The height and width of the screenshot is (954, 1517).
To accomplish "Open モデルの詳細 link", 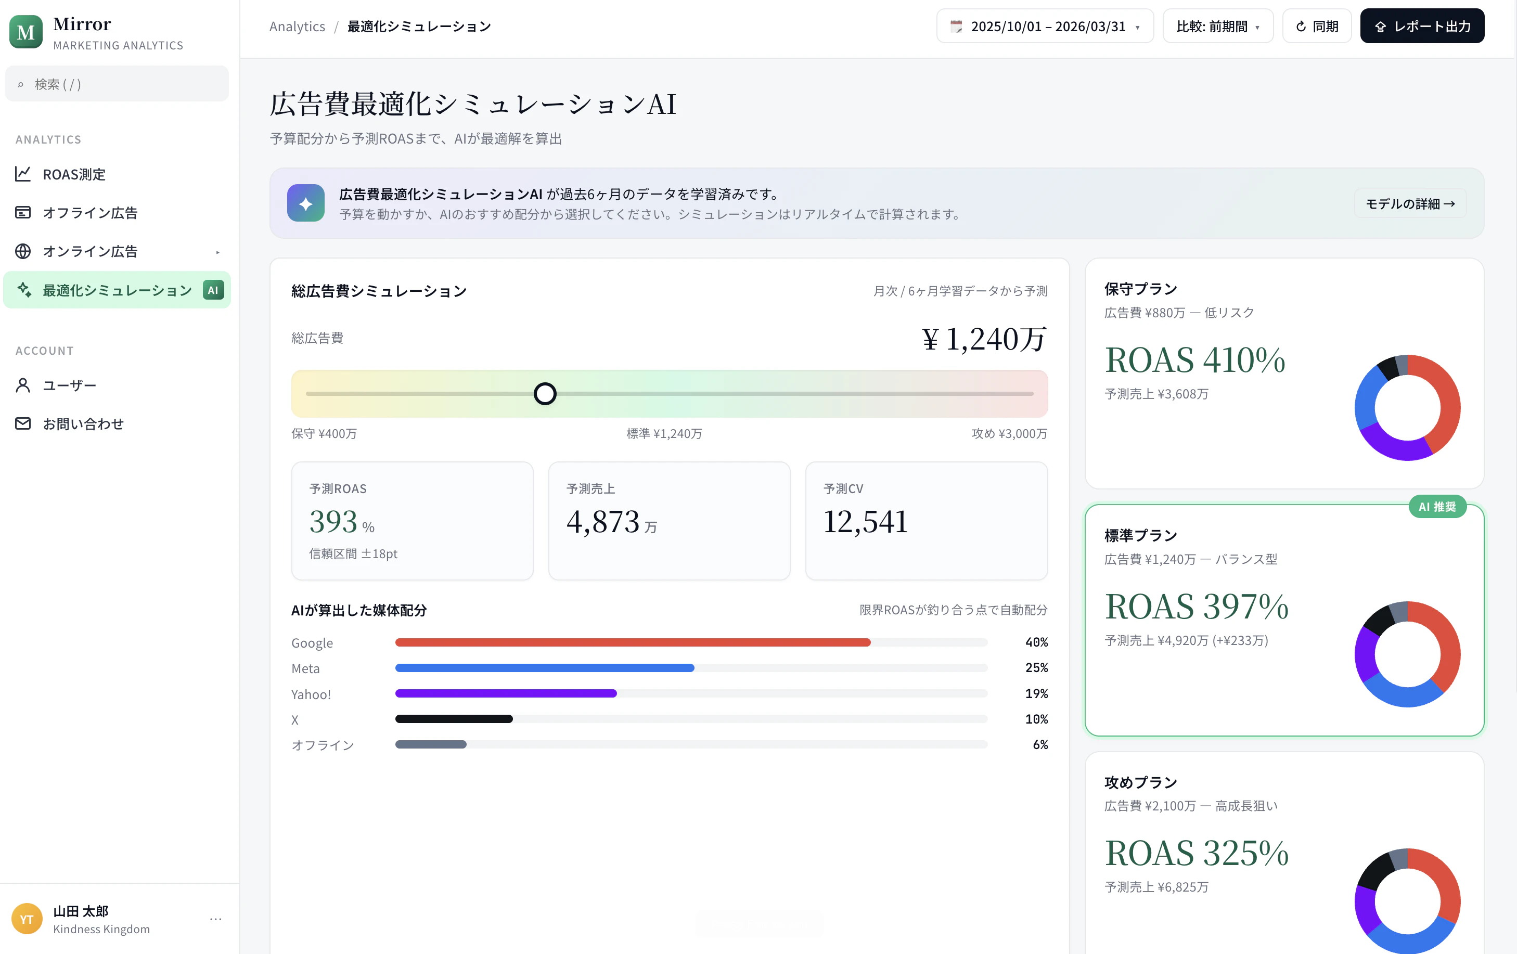I will tap(1410, 203).
